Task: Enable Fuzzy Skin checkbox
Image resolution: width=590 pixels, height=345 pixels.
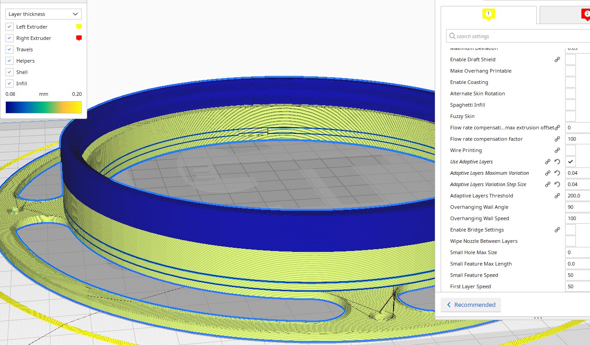Action: [570, 116]
